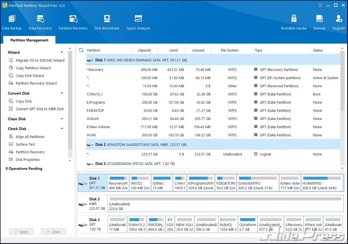Select the Partition Management tab
This screenshot has height=244, width=348.
tap(29, 40)
